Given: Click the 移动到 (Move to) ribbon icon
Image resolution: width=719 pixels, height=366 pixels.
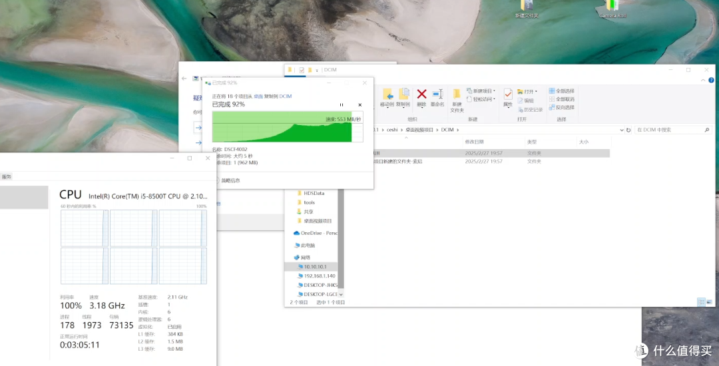Looking at the screenshot, I should [x=388, y=98].
